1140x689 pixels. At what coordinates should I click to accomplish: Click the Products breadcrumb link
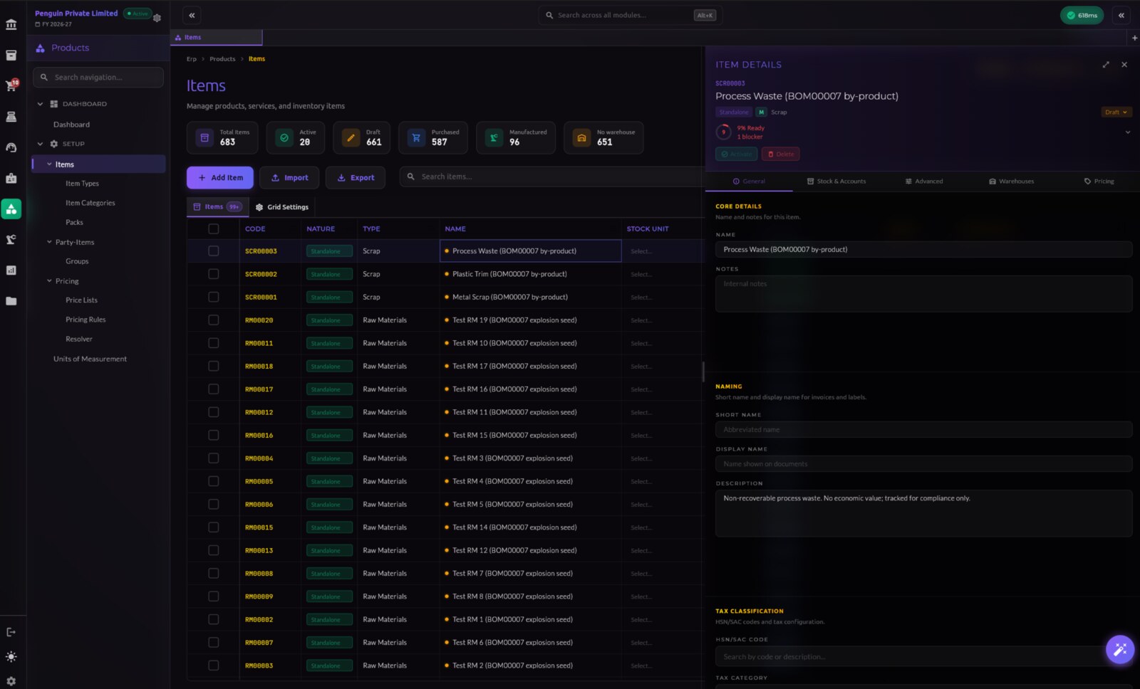(222, 59)
